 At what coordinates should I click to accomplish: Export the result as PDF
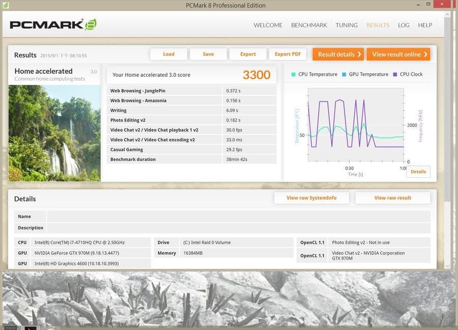(288, 54)
